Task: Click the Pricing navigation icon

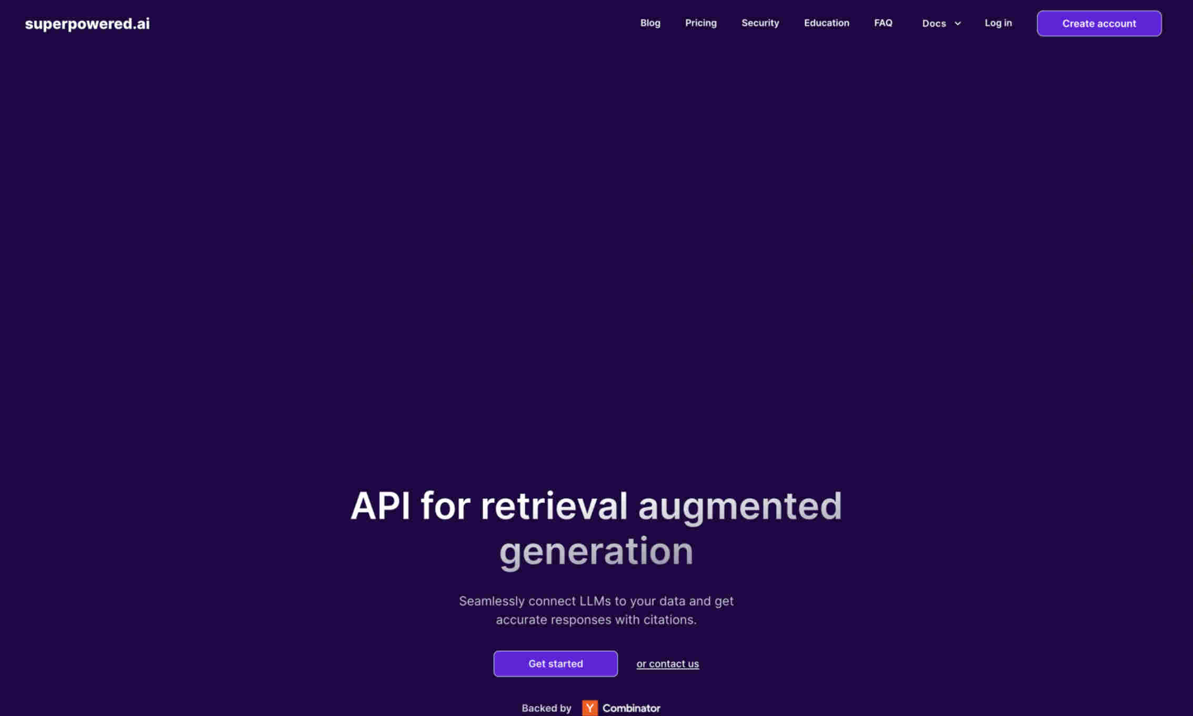Action: 700,23
